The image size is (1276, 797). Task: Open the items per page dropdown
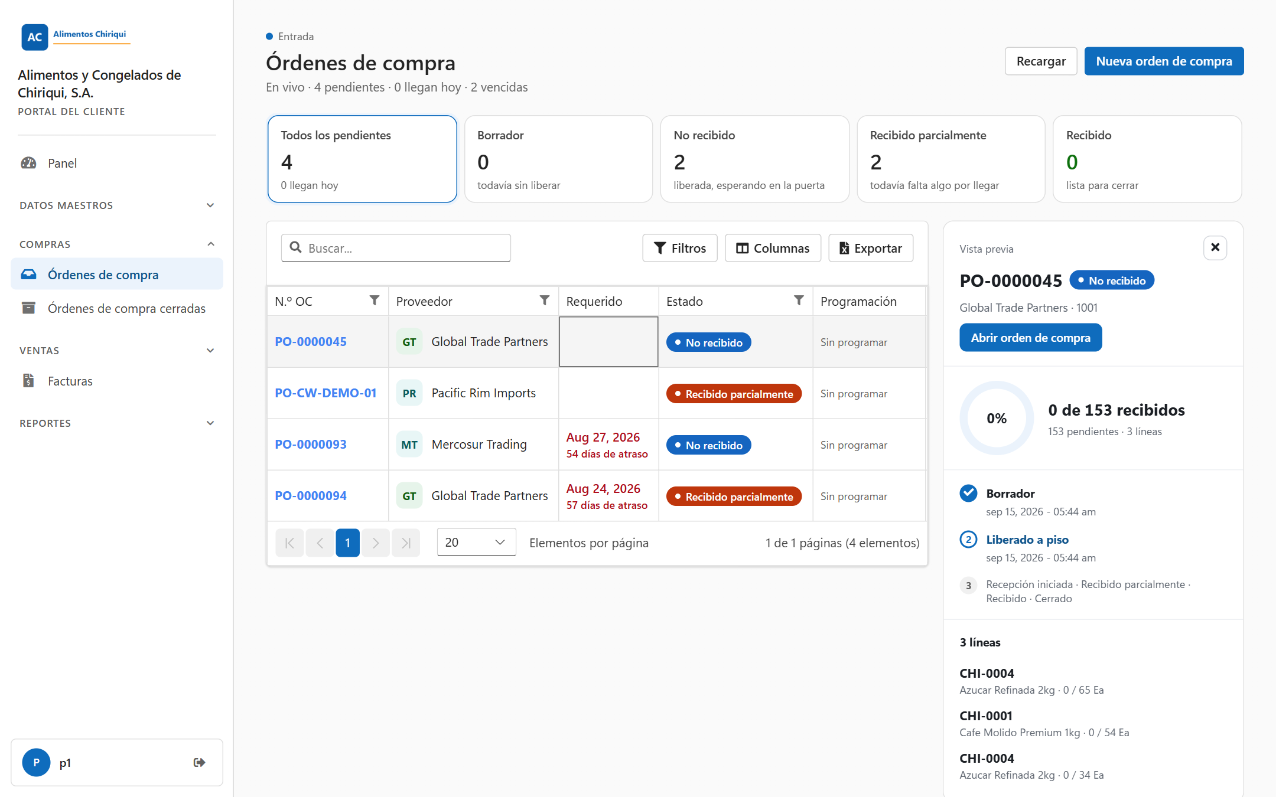pos(476,542)
